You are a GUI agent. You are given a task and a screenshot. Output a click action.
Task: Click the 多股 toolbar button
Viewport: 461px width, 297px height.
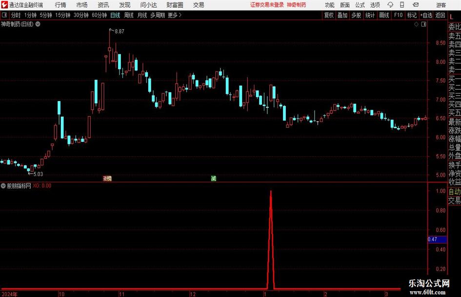click(x=356, y=15)
